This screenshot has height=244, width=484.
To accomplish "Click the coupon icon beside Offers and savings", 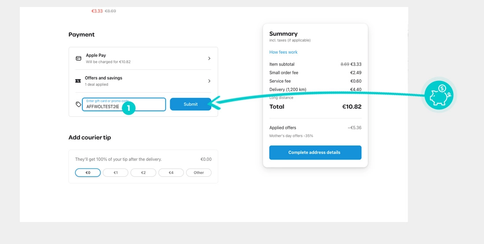I will point(78,81).
